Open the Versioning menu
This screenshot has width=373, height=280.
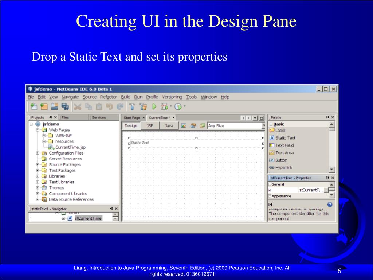click(x=172, y=97)
